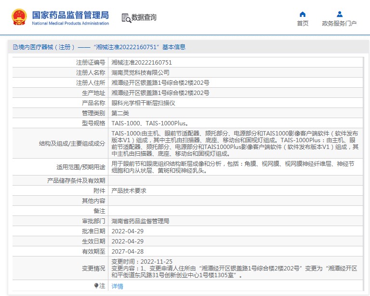Open the 数据查询 page
Viewport: 370px width, 296px height.
pyautogui.click(x=144, y=18)
